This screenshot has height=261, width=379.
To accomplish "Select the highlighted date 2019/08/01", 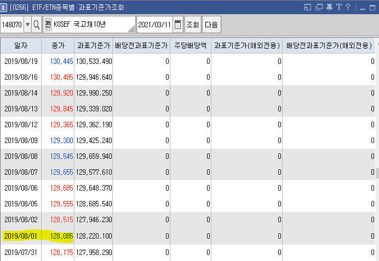I will (x=21, y=236).
